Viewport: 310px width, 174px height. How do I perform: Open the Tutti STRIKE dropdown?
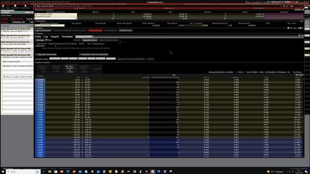click(252, 72)
